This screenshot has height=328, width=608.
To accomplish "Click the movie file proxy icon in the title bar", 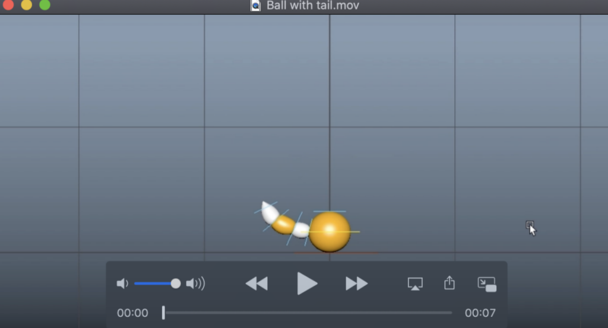I will [255, 5].
